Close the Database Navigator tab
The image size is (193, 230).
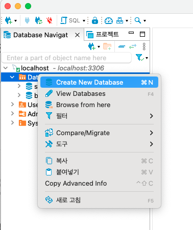pos(77,35)
